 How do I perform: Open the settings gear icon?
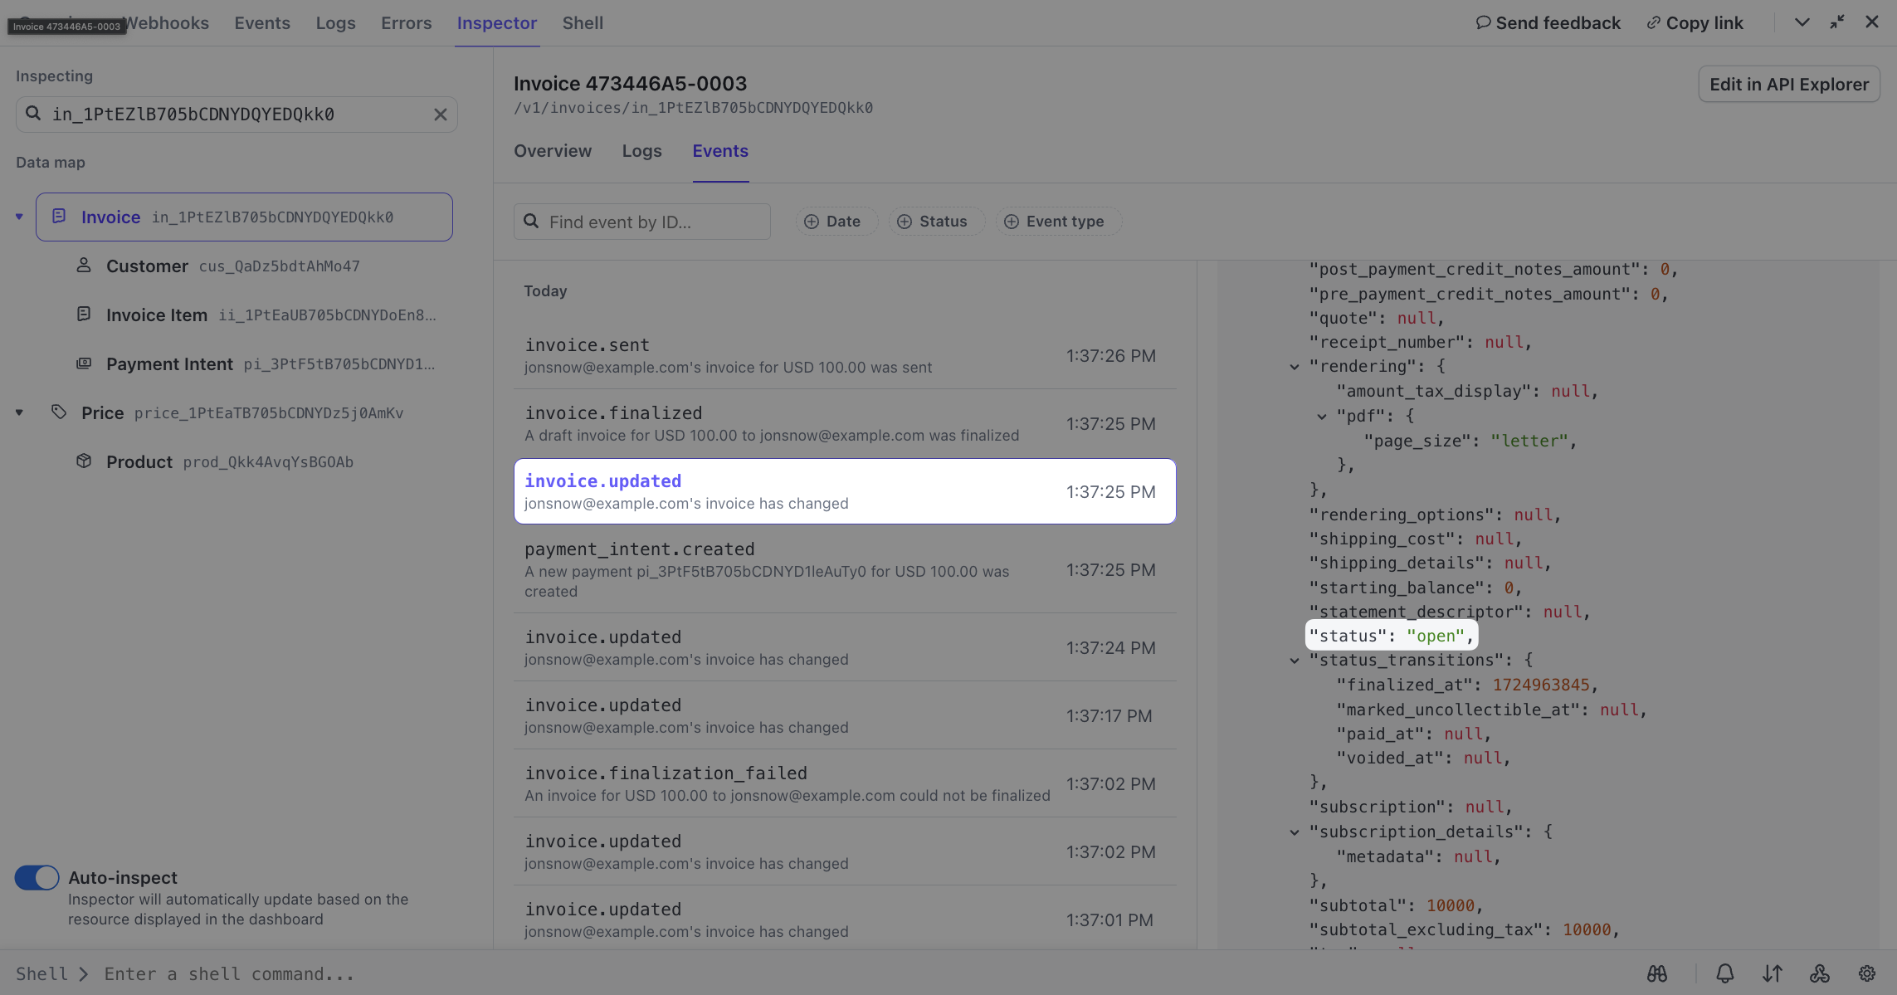point(1867,973)
